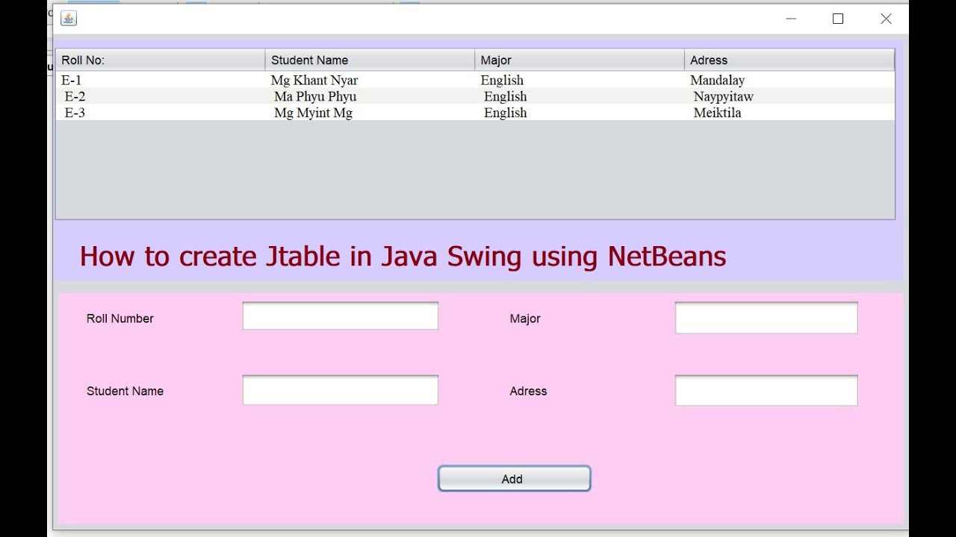Viewport: 956px width, 537px height.
Task: Click the Java icon in the title bar
Action: pos(69,19)
